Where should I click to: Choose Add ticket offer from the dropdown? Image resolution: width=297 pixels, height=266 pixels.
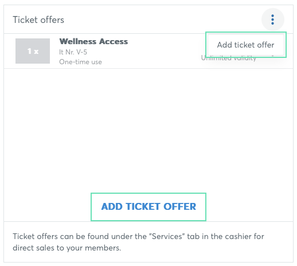point(246,45)
